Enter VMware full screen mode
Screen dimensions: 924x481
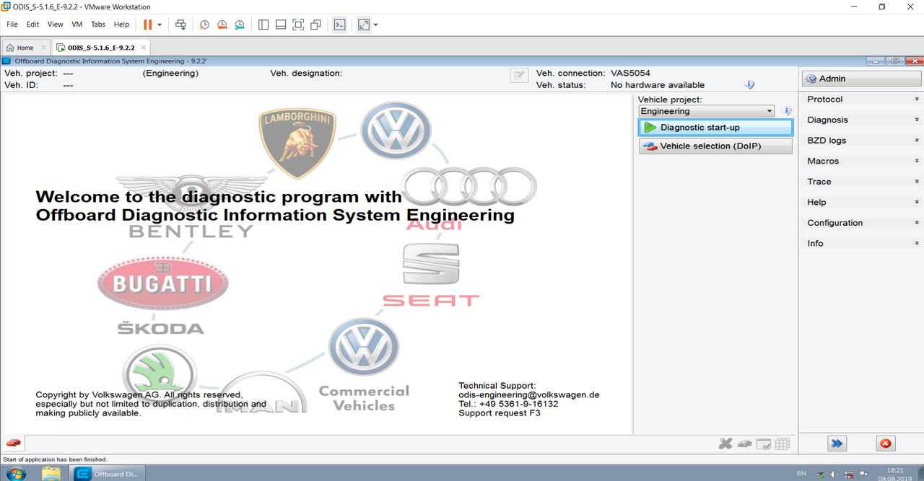tap(298, 25)
